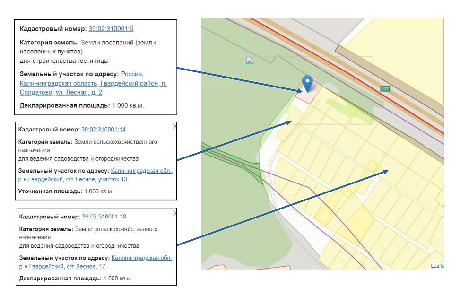Screen dimensions: 460x296
Task: Select 'Декларированная площадь: 1 000 кв.м.' in first card
Action: tap(82, 105)
